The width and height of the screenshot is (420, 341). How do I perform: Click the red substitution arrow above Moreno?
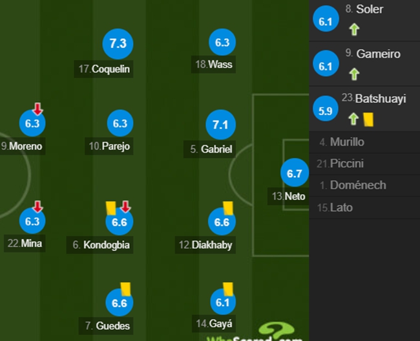37,109
